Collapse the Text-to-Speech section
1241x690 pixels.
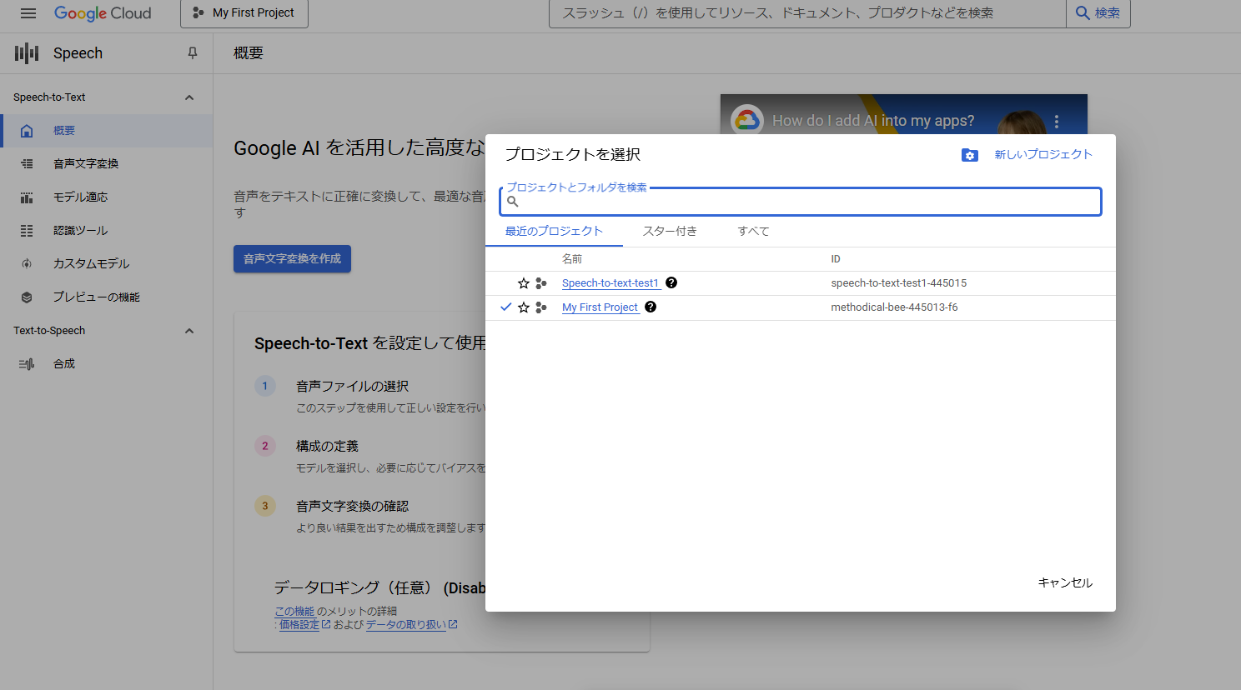tap(189, 331)
